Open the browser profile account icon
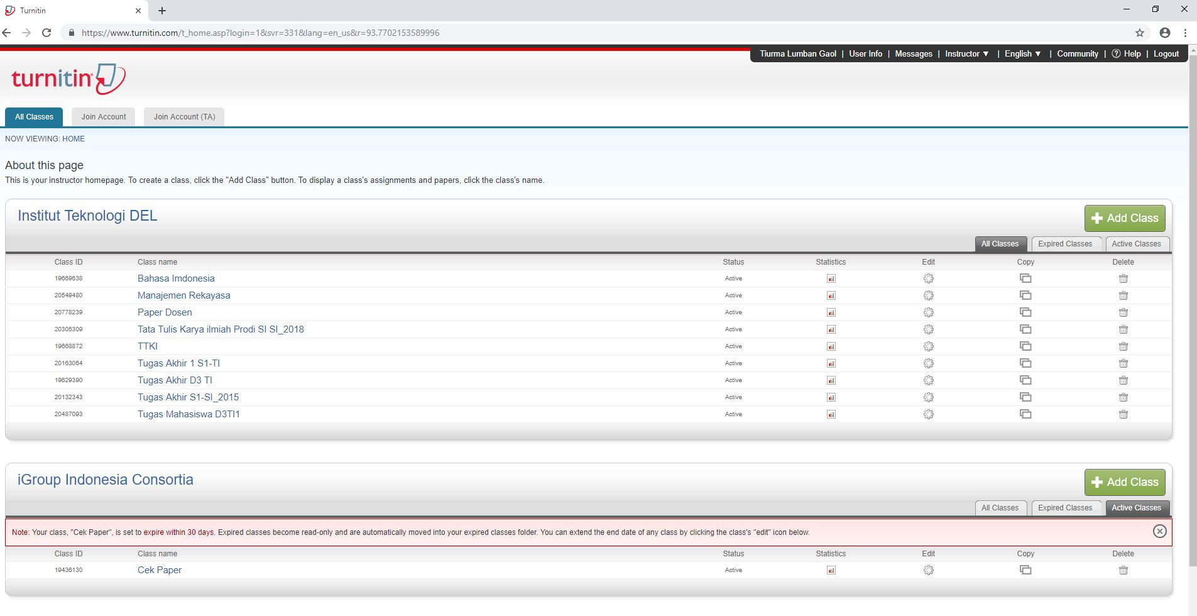 1165,33
